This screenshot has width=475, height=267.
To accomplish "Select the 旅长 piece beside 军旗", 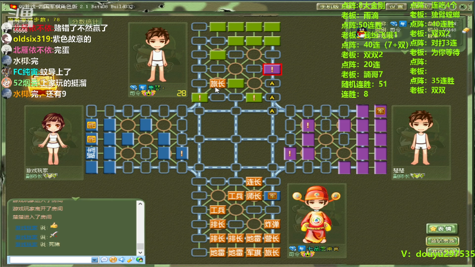I will 272,253.
